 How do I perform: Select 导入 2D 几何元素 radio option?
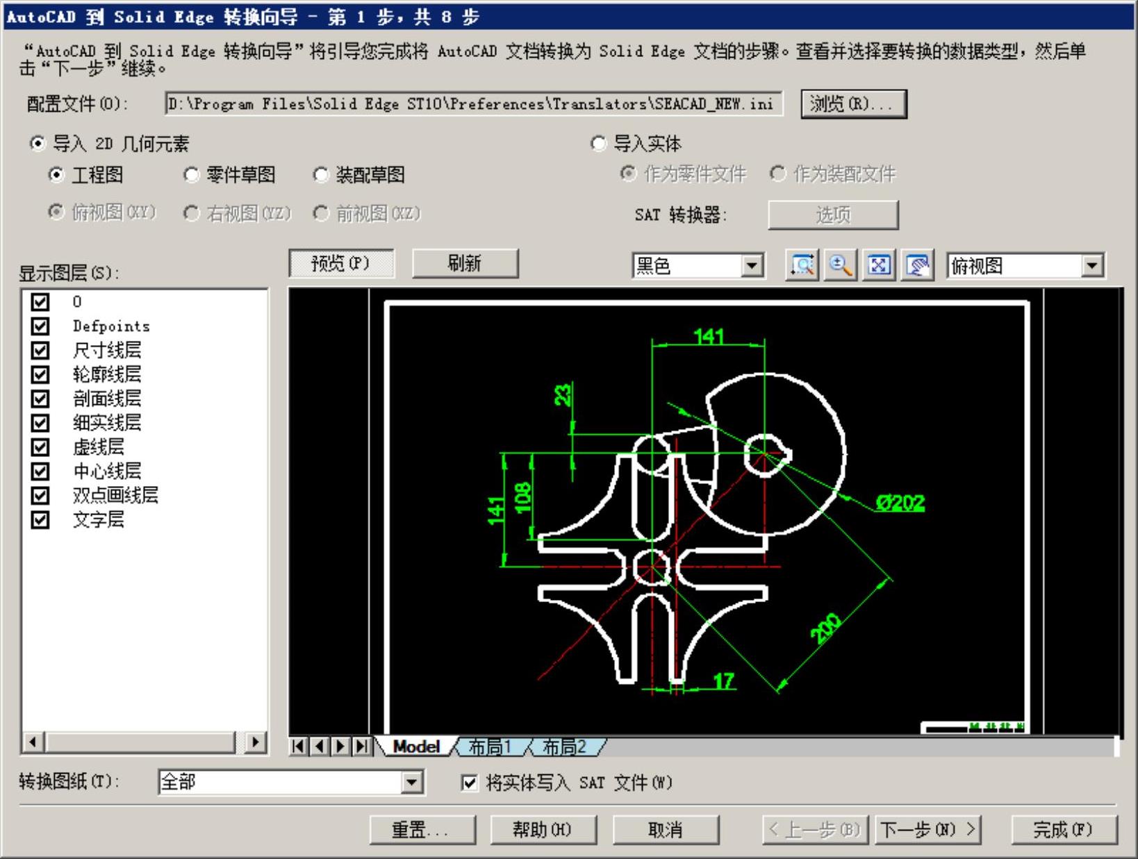coord(37,144)
